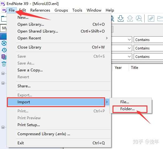Click the online search magnifier toolbar icon
Viewport: 163px width, 149px height.
(x=113, y=18)
